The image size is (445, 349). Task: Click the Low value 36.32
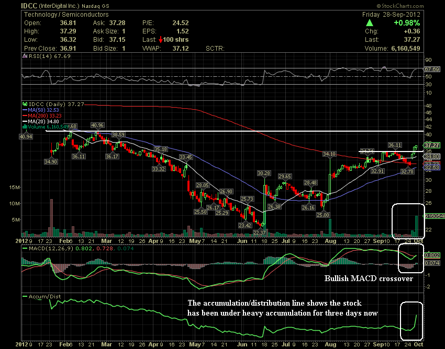(x=68, y=40)
